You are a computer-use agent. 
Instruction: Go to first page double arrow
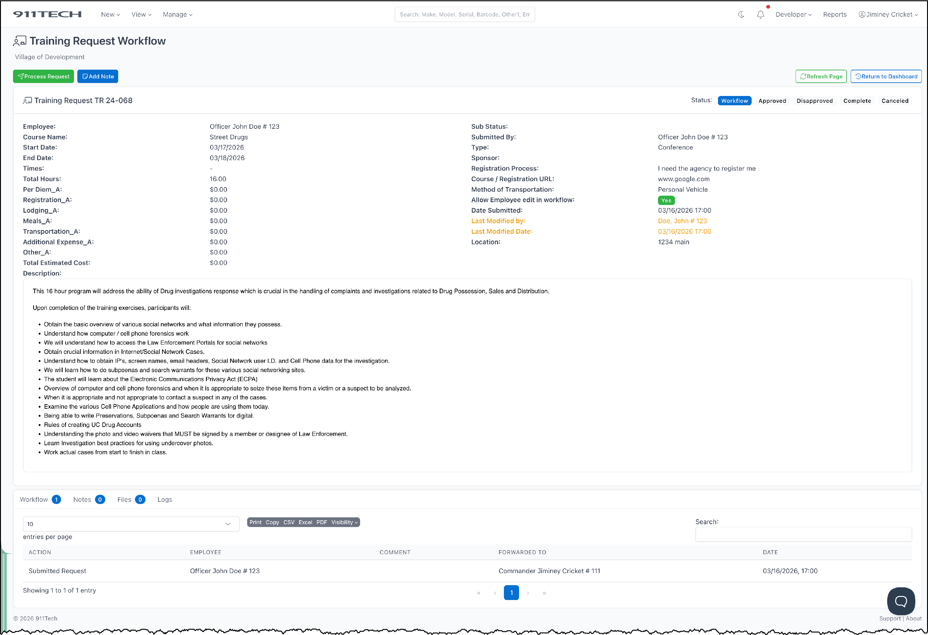(478, 593)
